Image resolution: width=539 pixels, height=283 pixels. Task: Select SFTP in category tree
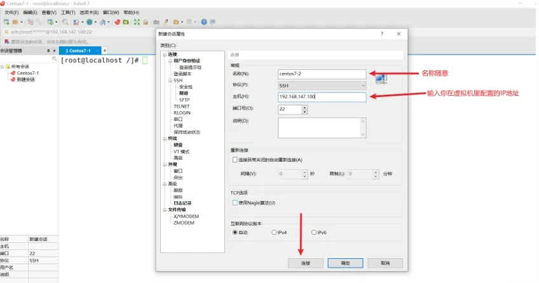pyautogui.click(x=184, y=100)
